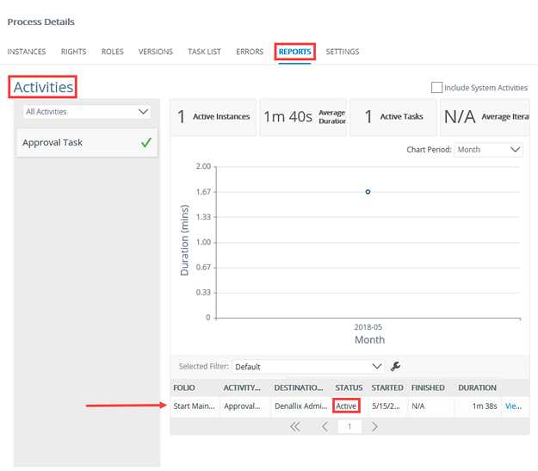Select the Start Main folio row
This screenshot has width=538, height=471.
point(195,406)
